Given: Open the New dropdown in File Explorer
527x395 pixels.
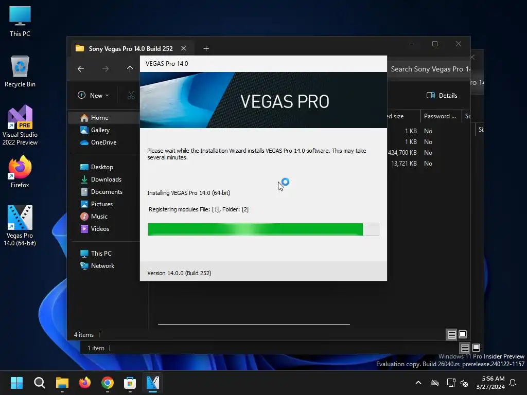Looking at the screenshot, I should [94, 95].
